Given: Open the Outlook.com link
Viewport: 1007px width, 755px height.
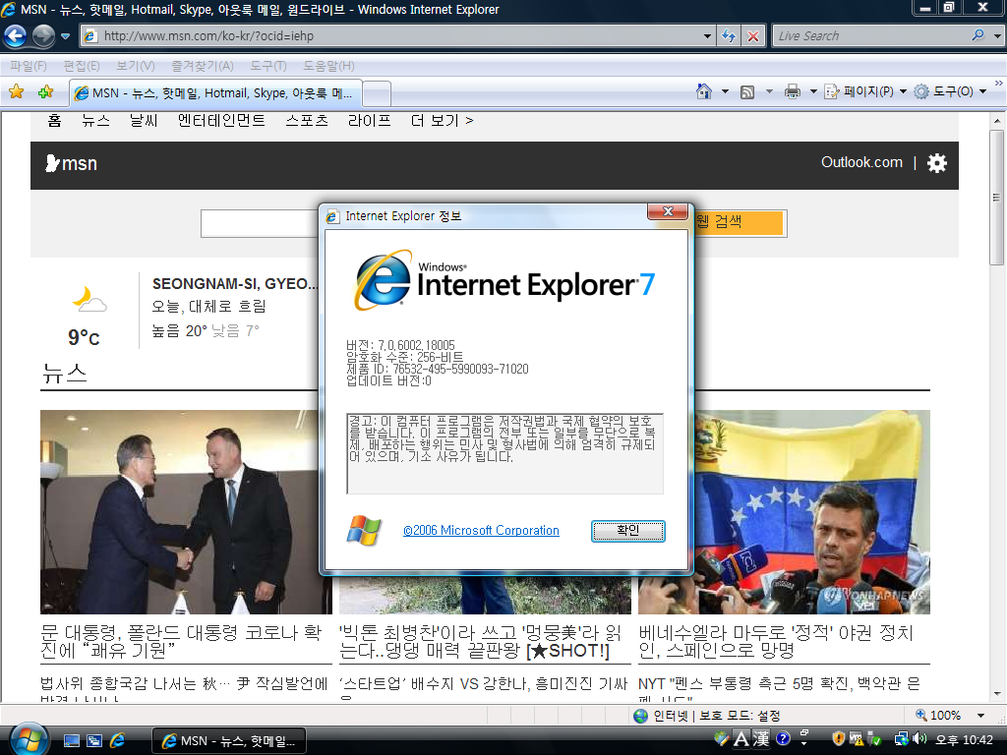Looking at the screenshot, I should 861,162.
